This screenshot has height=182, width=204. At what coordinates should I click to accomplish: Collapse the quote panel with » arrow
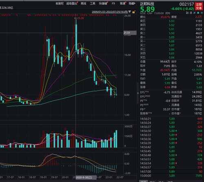[x=138, y=93]
